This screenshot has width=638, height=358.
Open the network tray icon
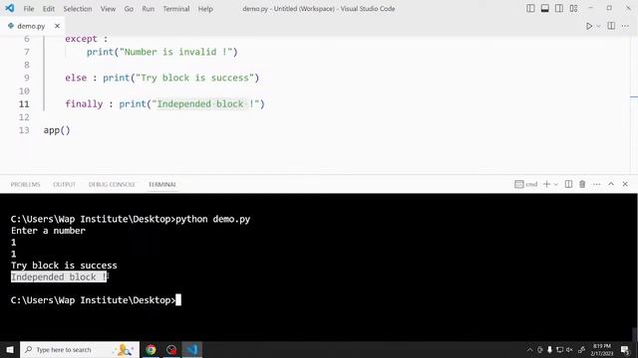click(560, 349)
